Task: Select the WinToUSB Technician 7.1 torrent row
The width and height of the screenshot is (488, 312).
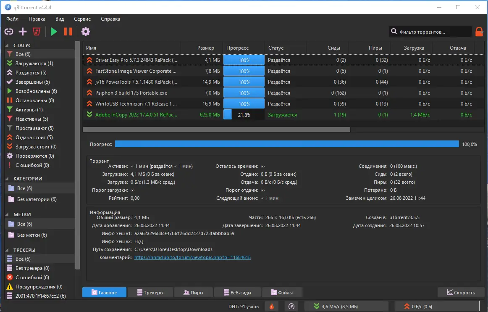Action: point(283,104)
